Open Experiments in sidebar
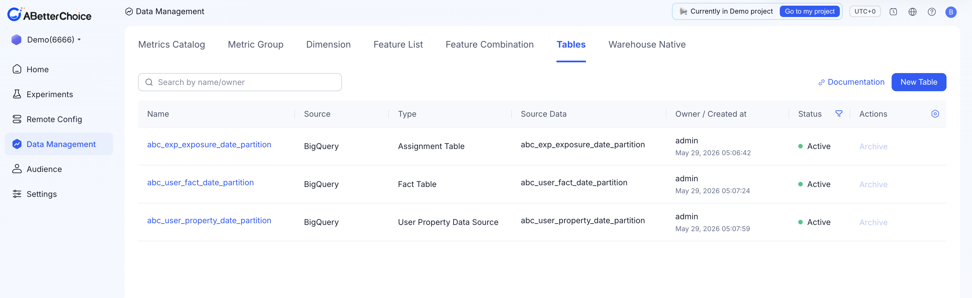 (x=59, y=94)
